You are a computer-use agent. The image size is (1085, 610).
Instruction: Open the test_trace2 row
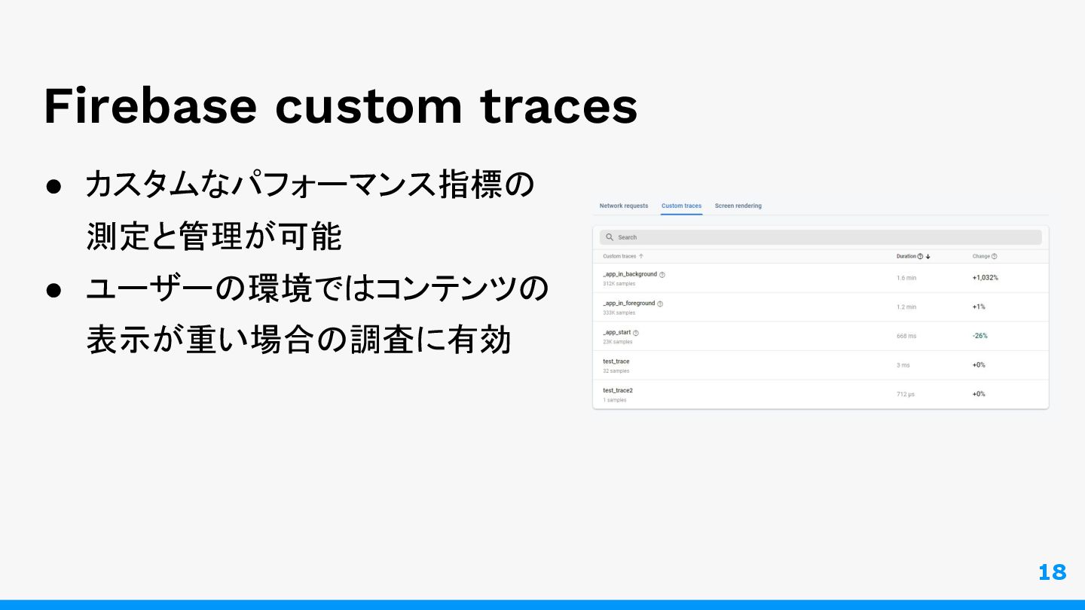(821, 395)
